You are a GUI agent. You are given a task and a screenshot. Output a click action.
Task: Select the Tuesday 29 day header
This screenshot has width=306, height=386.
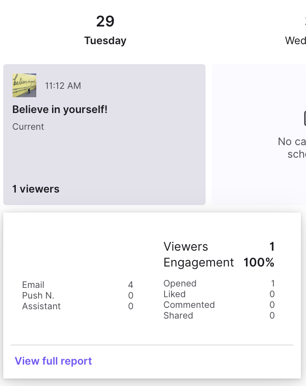105,30
